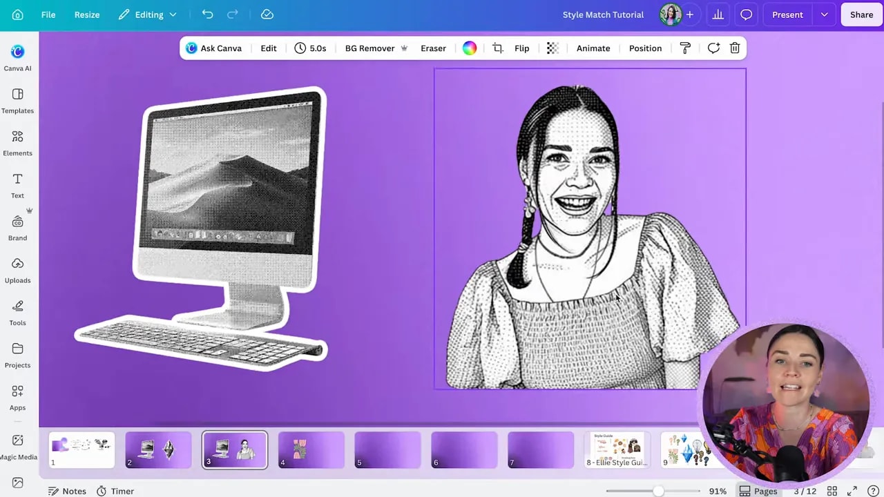Enter fullscreen with expand icon
This screenshot has height=497, width=884.
click(x=852, y=491)
